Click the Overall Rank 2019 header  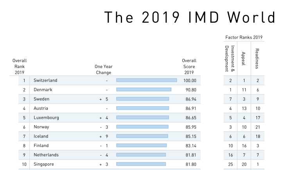pyautogui.click(x=20, y=66)
